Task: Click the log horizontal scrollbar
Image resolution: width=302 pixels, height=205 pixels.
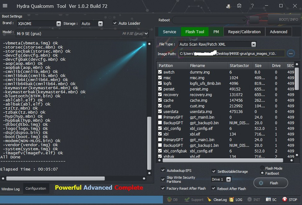Action: (x=56, y=178)
